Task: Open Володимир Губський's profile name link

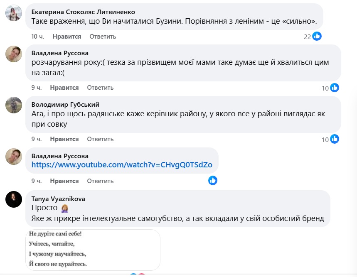Action: pyautogui.click(x=65, y=104)
